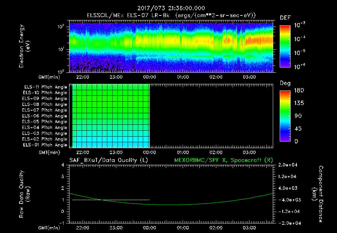Select the ELS-02 Pitch Angle row label
This screenshot has width=337, height=233.
tap(45, 139)
